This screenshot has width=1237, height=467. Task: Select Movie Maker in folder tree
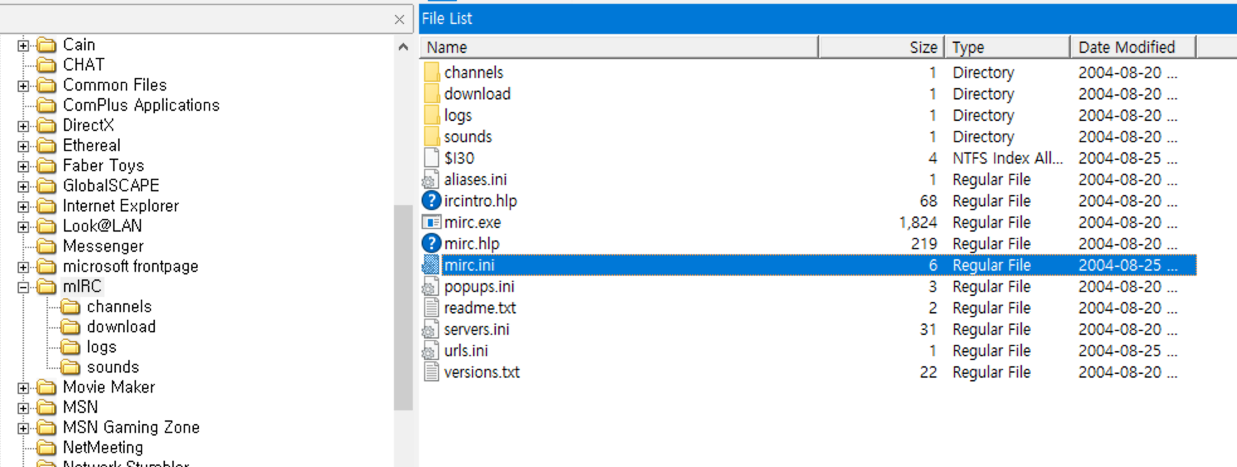click(x=109, y=387)
